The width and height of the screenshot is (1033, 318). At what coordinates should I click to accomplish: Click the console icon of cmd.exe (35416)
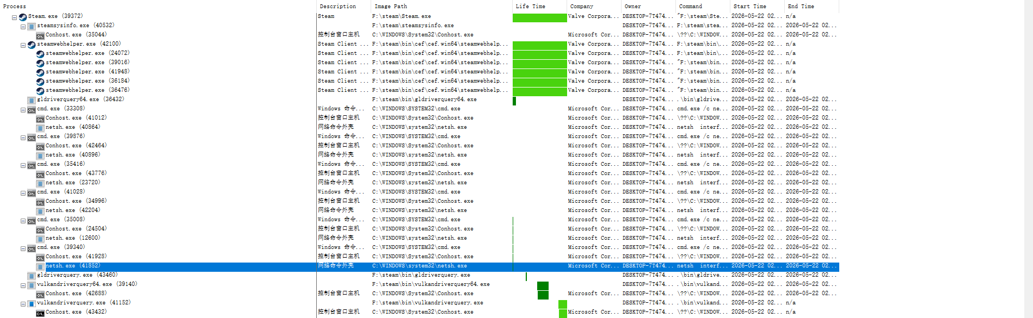tap(32, 165)
